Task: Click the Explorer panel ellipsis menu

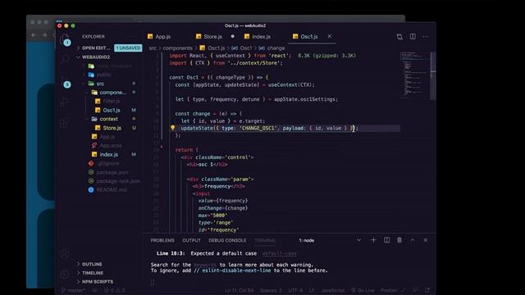Action: [132, 36]
